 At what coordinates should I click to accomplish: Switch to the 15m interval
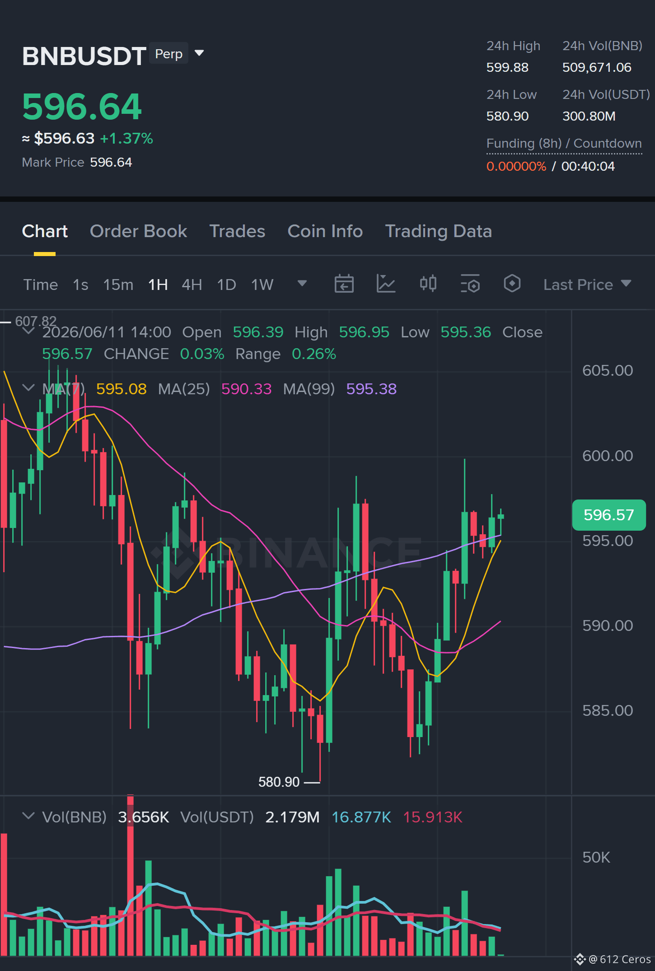click(118, 285)
